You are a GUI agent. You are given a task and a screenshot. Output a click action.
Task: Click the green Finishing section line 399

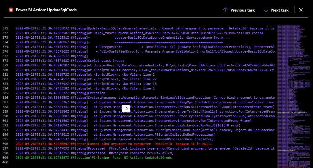pos(94,158)
